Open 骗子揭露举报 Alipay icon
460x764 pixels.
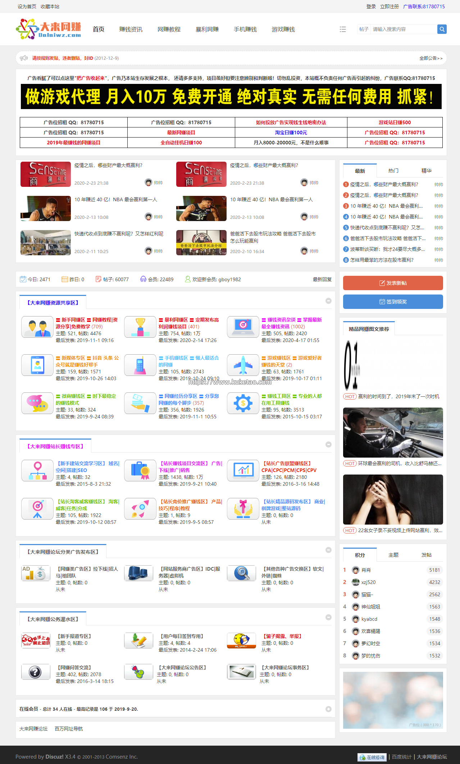click(241, 640)
